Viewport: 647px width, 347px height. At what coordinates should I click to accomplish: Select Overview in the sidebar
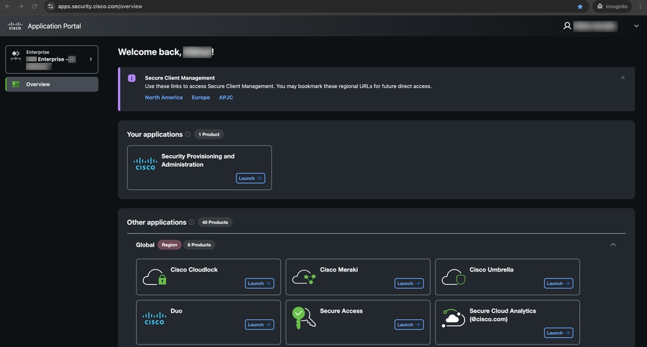[52, 84]
